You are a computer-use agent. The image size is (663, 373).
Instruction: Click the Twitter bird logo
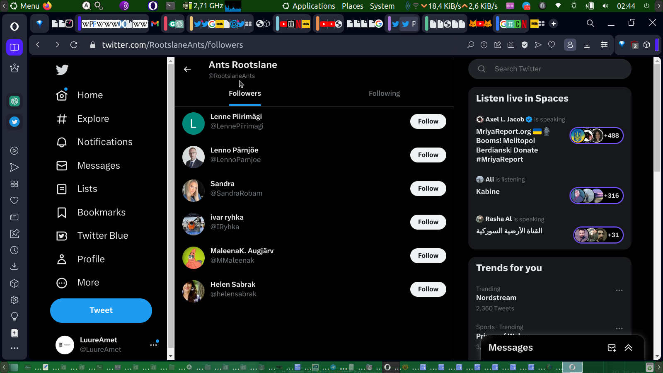tap(62, 70)
